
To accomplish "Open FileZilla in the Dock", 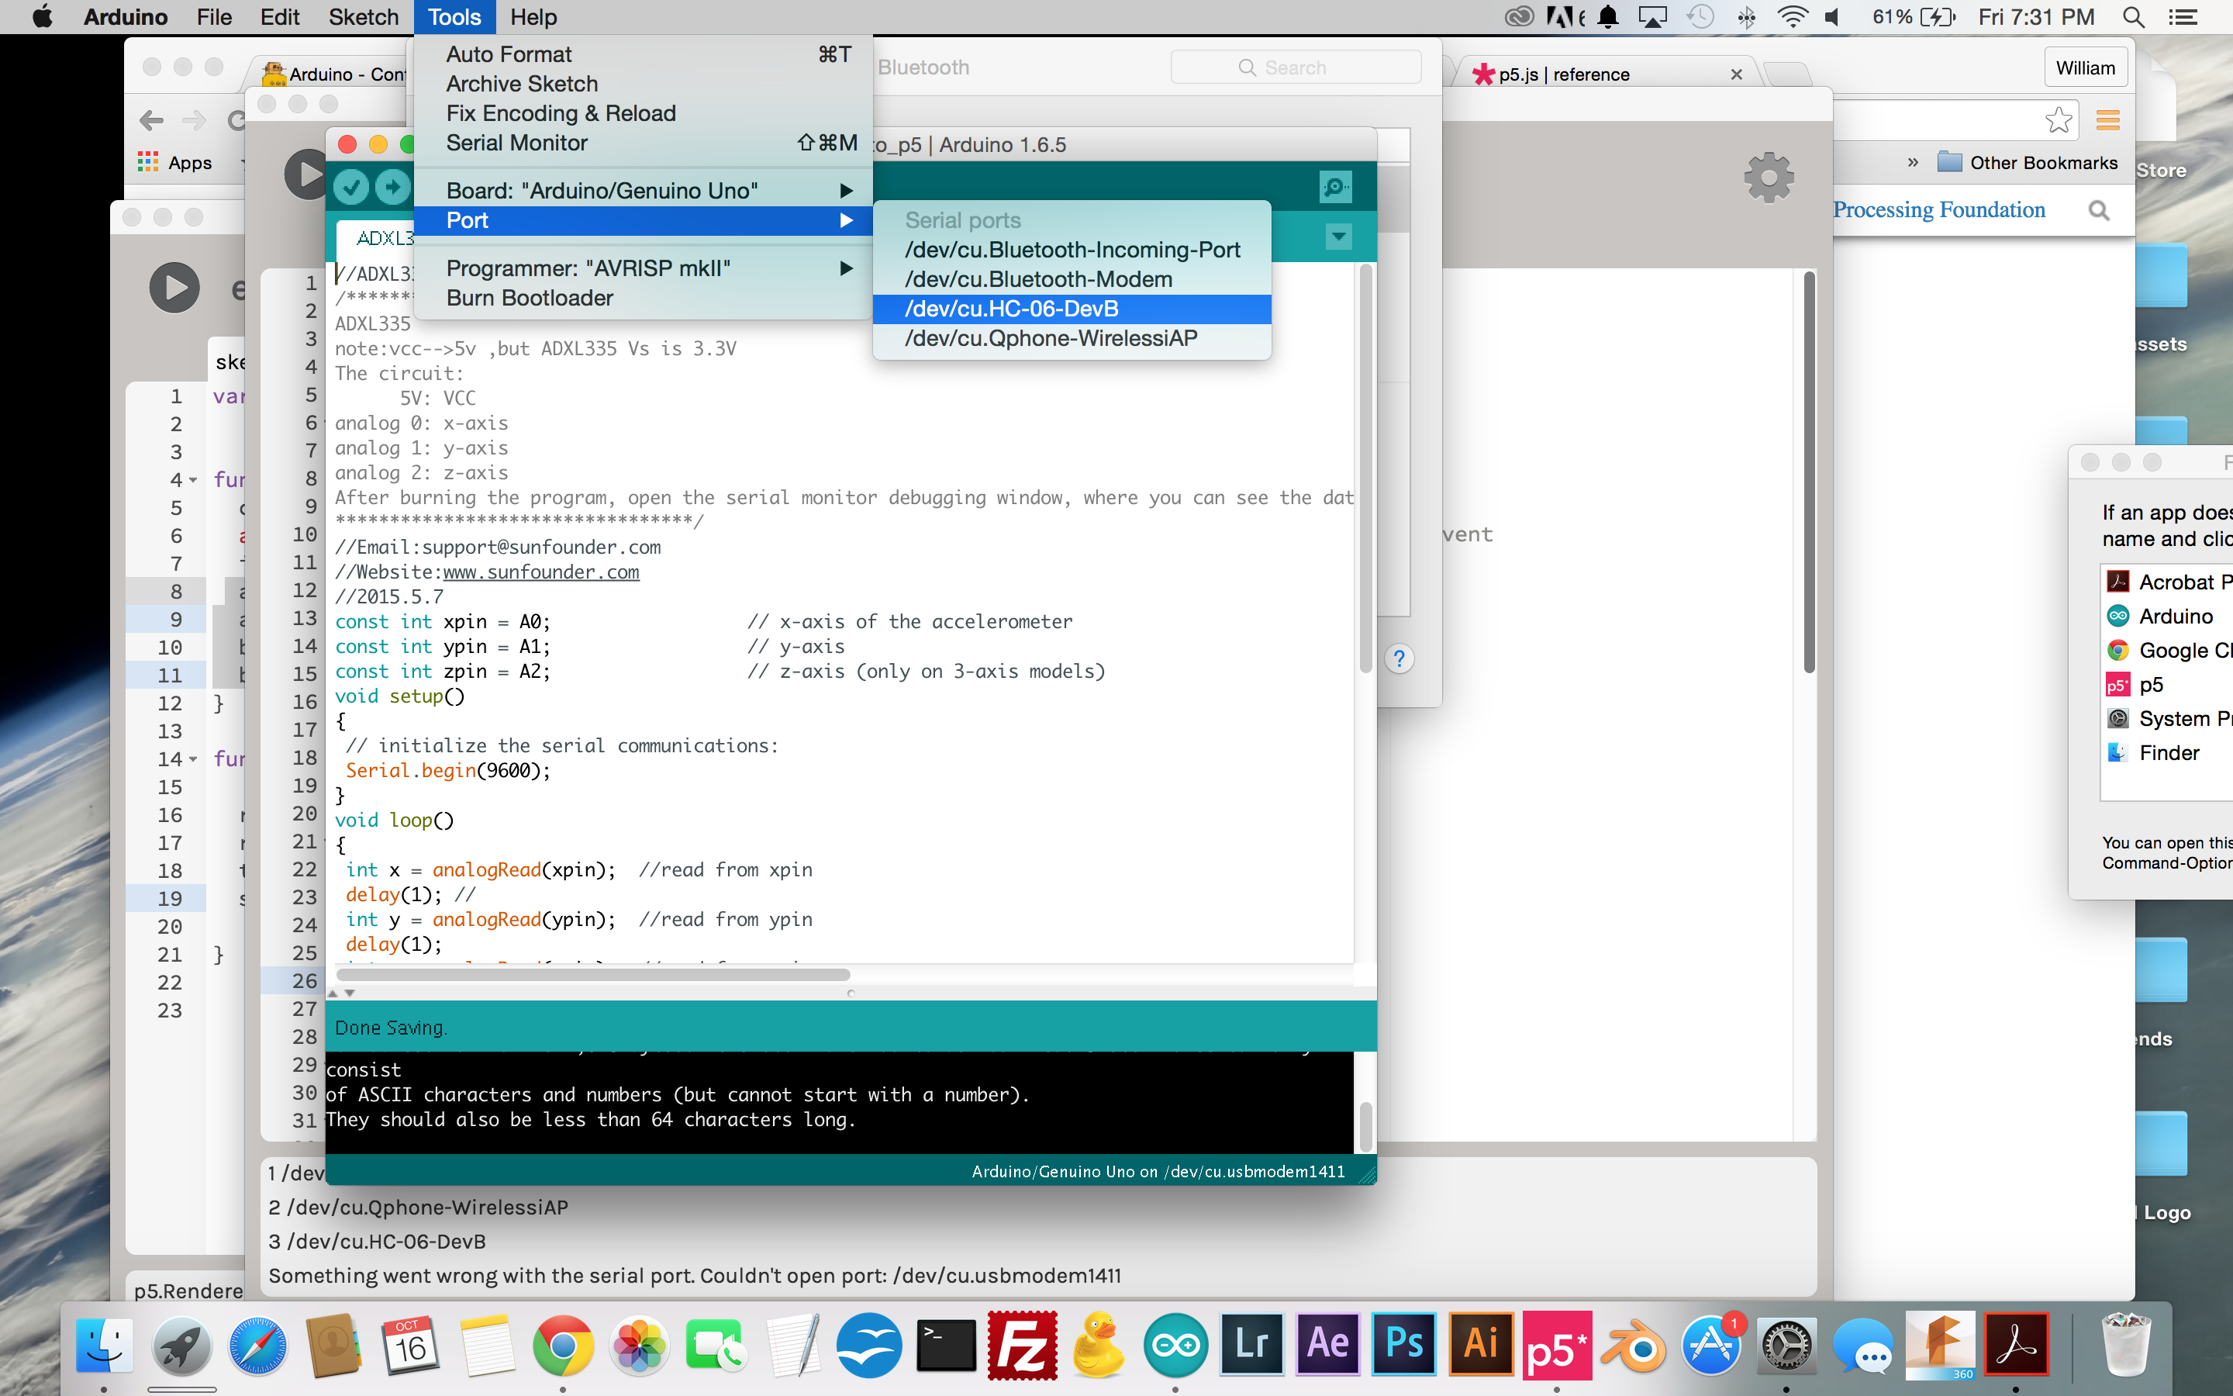I will [x=1023, y=1344].
